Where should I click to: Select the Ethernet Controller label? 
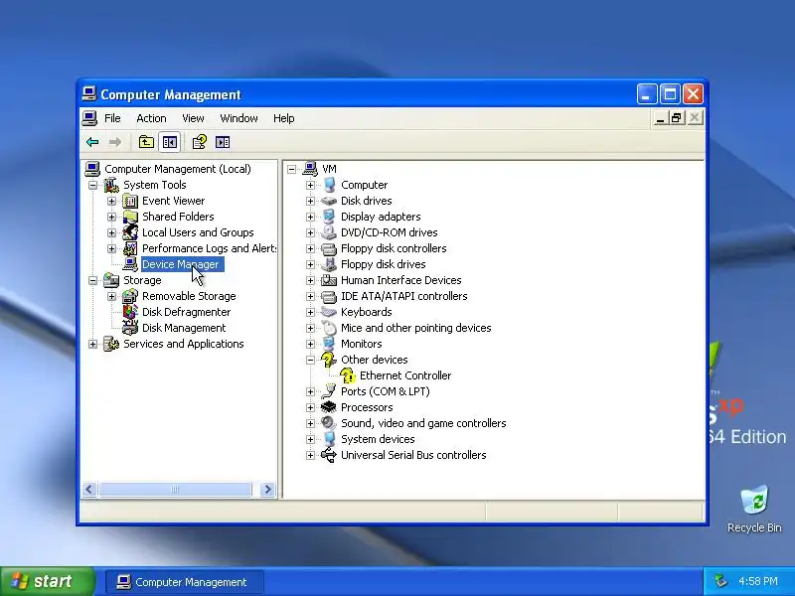(x=405, y=375)
